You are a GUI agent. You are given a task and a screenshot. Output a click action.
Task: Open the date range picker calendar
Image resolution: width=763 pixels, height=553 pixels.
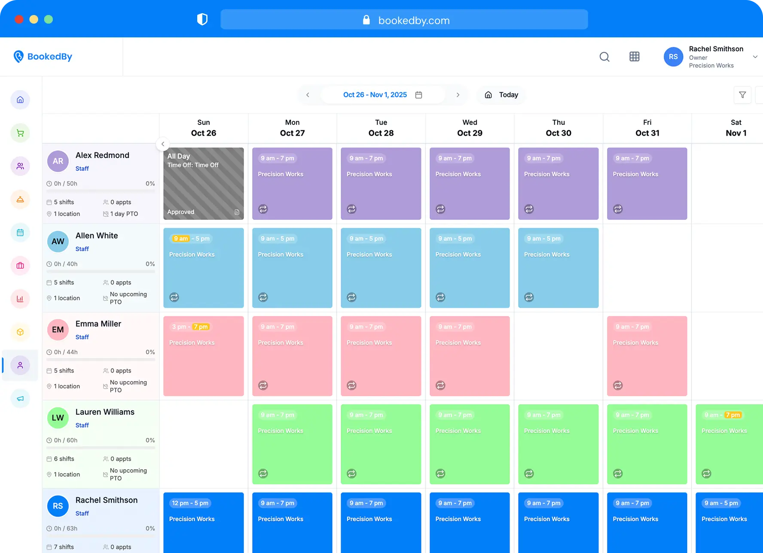[419, 94]
